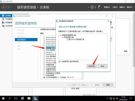Expand the 文件和存储服务 role node
The width and height of the screenshot is (135, 101).
(x=42, y=77)
